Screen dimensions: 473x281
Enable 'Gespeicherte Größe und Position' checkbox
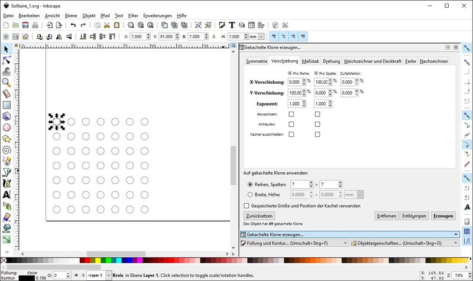(247, 205)
